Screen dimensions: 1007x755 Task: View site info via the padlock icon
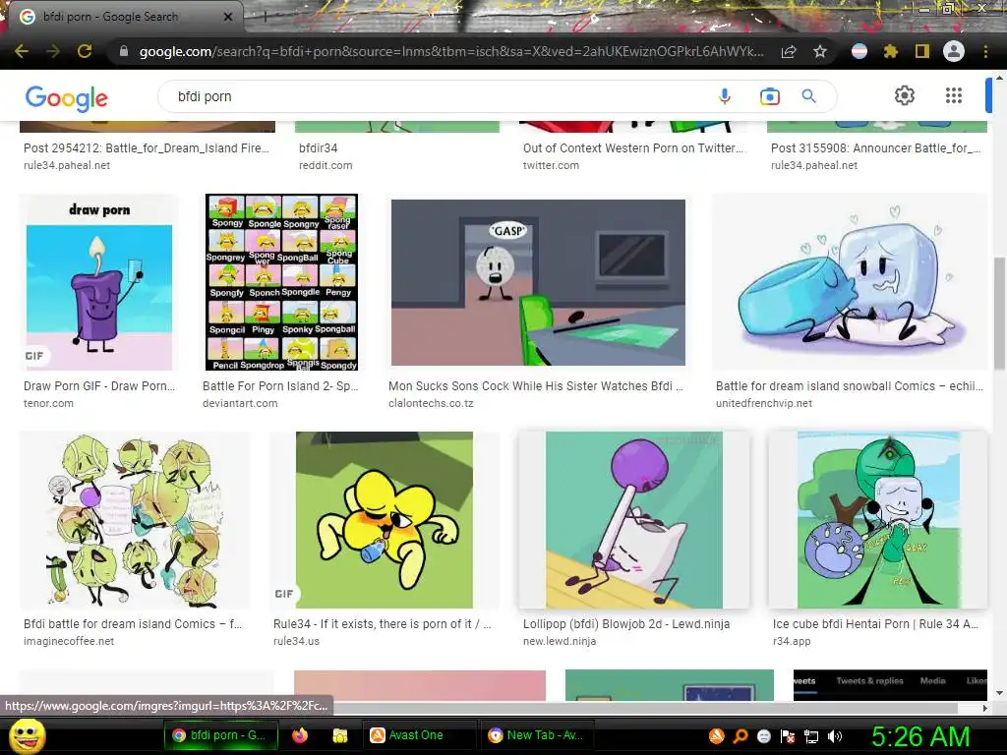[x=124, y=51]
